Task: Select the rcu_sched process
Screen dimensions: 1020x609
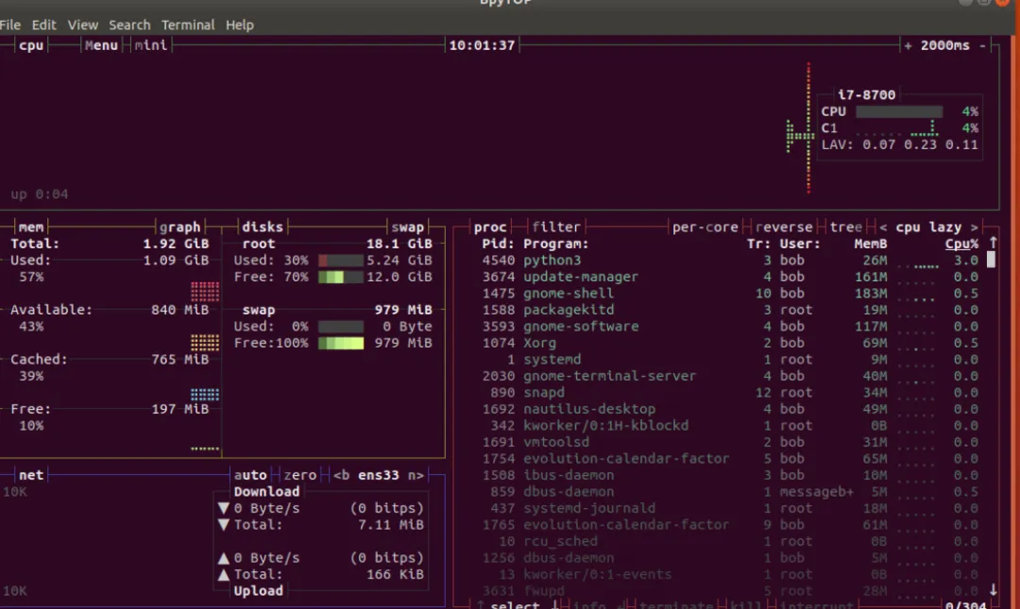Action: point(730,541)
